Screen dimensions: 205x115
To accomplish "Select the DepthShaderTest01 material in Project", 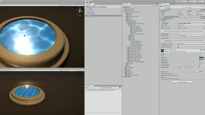I will [x=137, y=31].
